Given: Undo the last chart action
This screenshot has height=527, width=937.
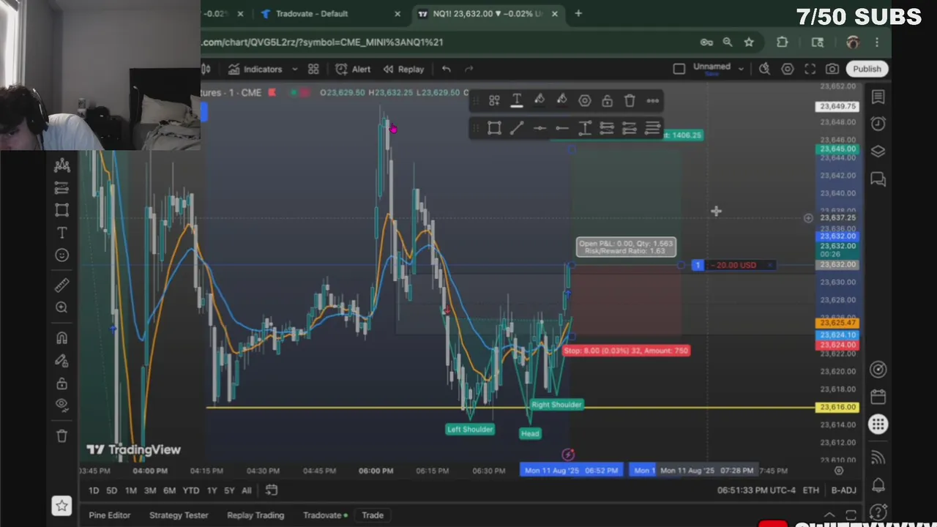Looking at the screenshot, I should tap(446, 69).
